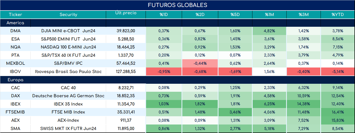355x133 pixels.
Task: Click the IBOV -5,14% YTD cell
Action: coord(338,71)
